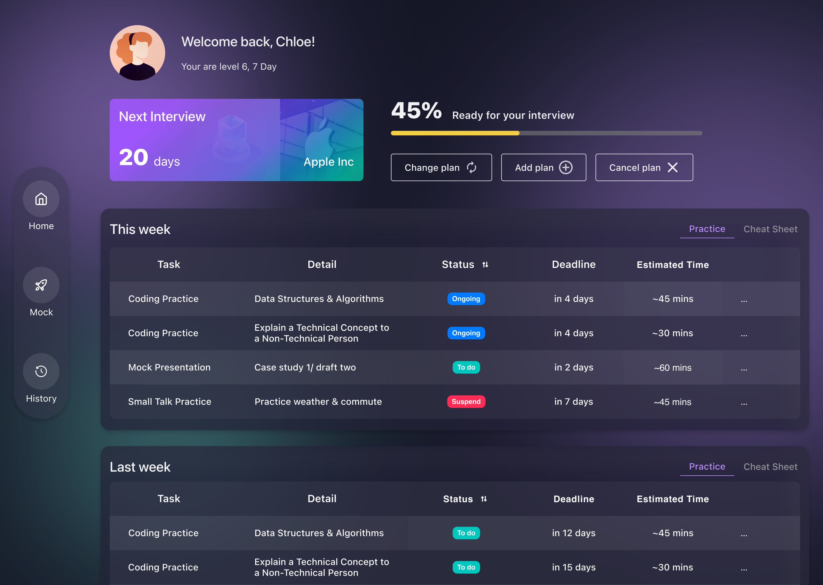Viewport: 823px width, 585px height.
Task: Open more options for Last week in 12 days row
Action: coord(744,535)
